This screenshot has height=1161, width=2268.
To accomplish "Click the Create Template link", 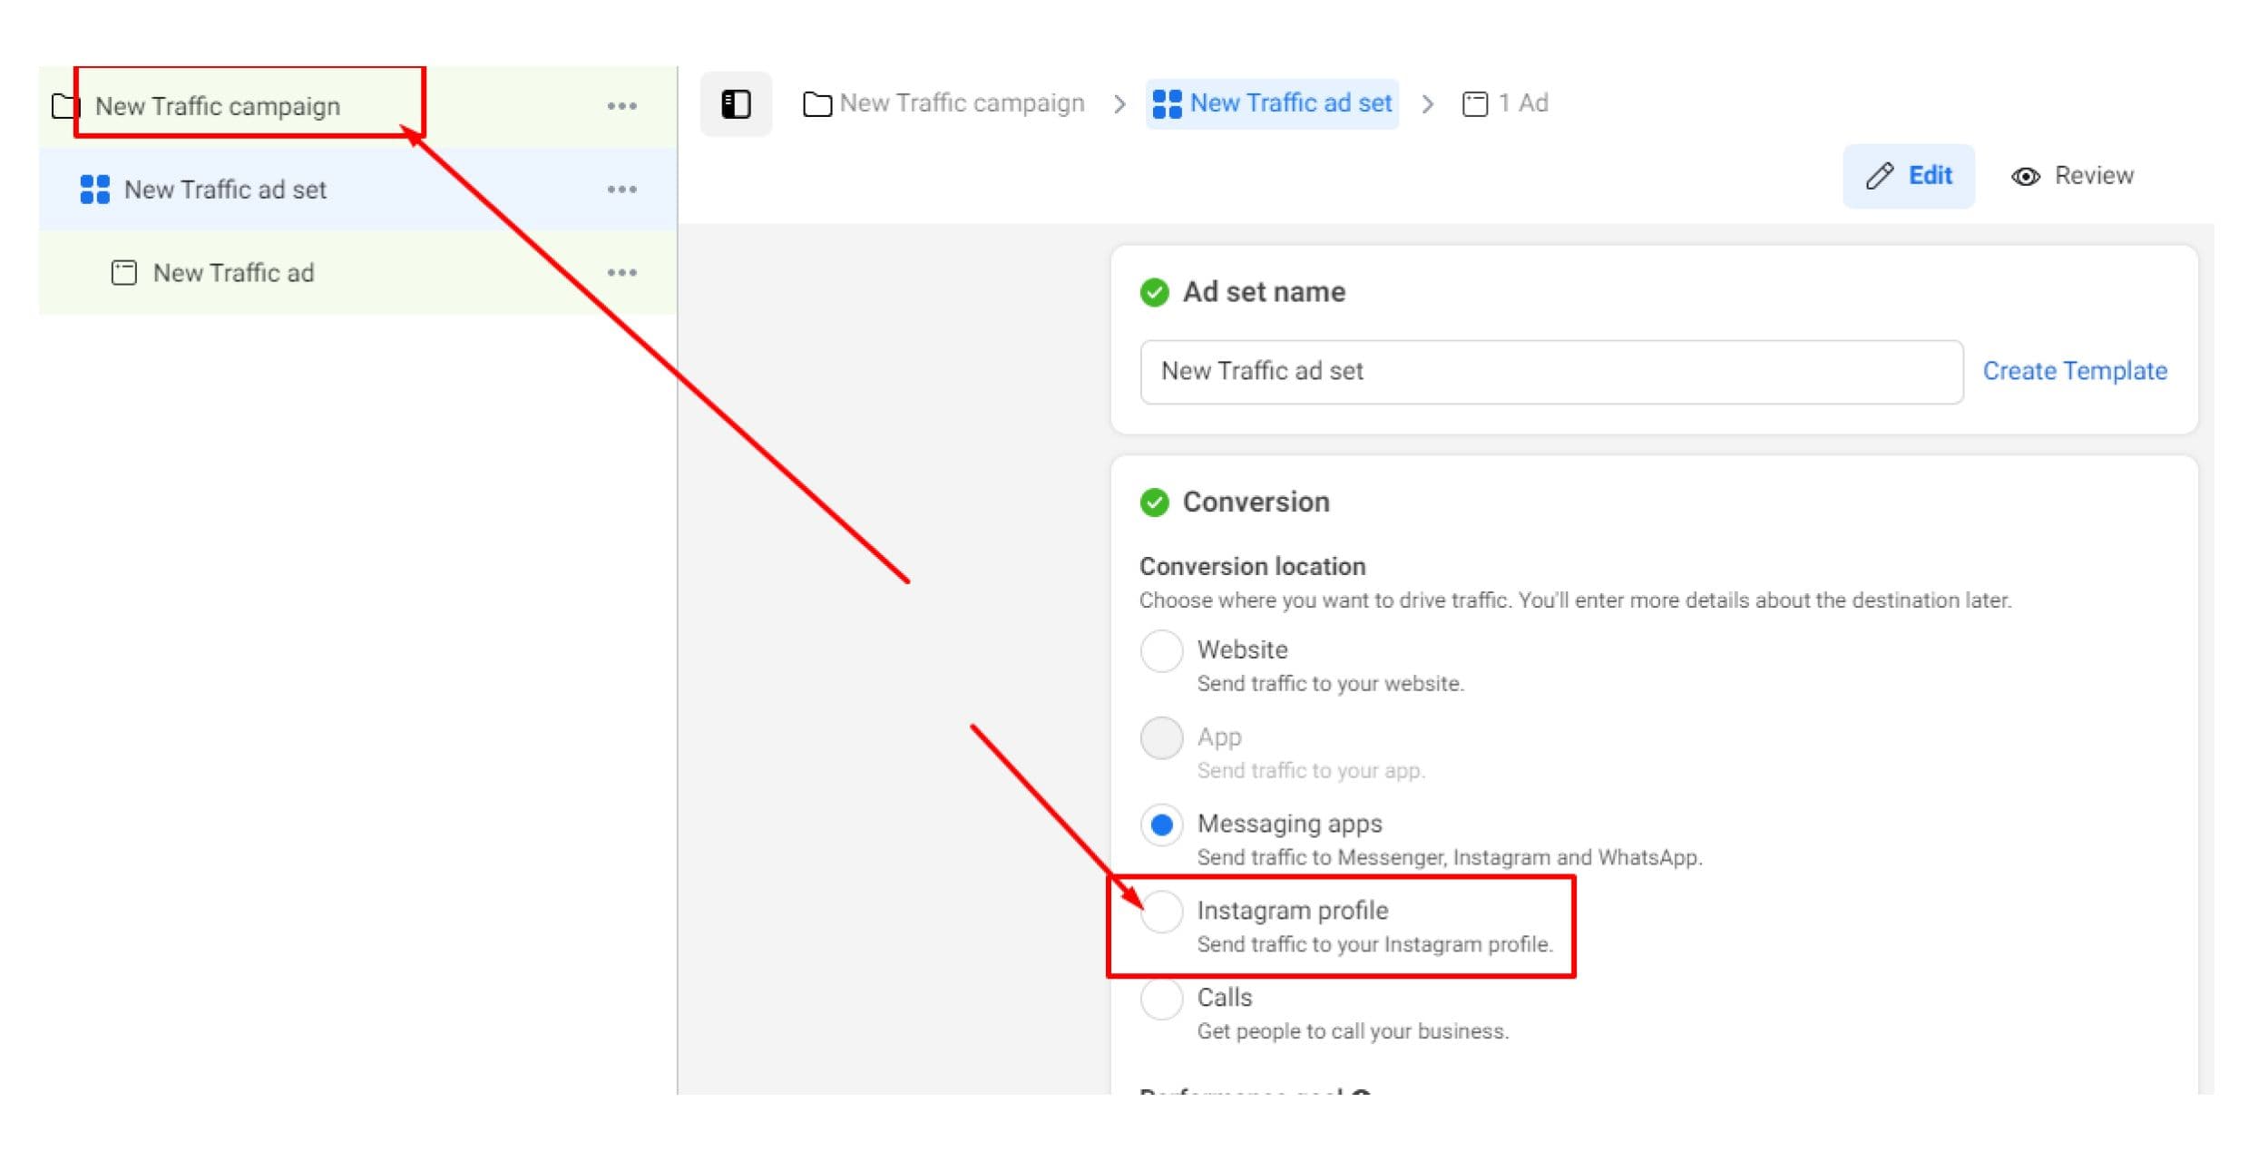I will coord(2075,371).
